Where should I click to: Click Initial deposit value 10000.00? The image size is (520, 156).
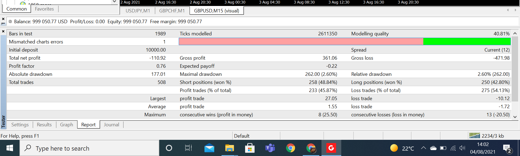point(156,50)
